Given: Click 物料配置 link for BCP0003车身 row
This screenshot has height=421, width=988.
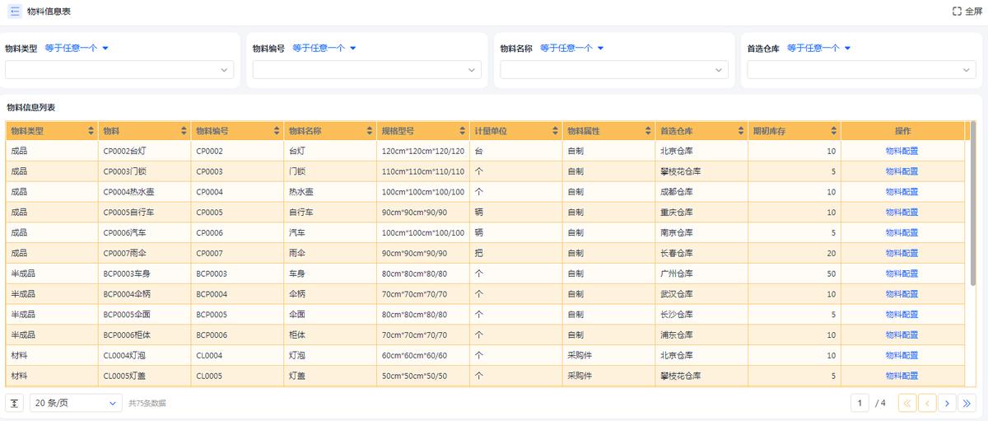Looking at the screenshot, I should tap(902, 274).
